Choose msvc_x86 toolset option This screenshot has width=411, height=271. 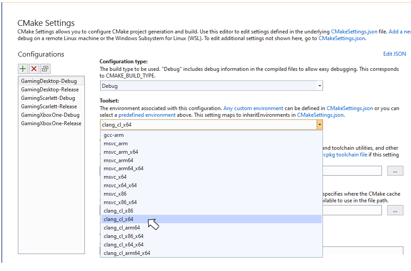point(211,194)
